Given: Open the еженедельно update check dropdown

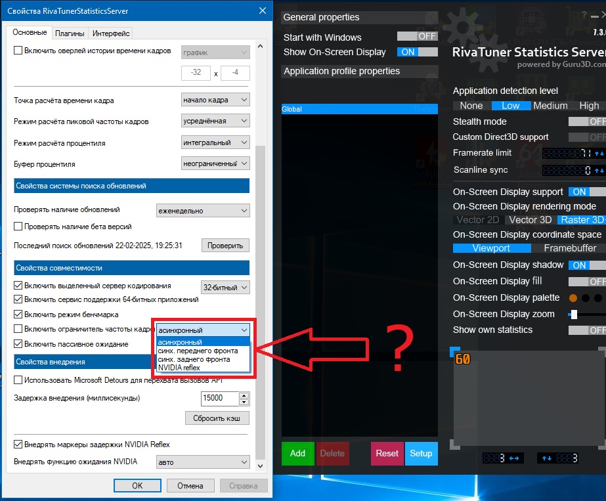Looking at the screenshot, I should (203, 211).
